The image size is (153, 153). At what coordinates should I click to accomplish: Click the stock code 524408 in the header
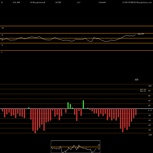102,2
